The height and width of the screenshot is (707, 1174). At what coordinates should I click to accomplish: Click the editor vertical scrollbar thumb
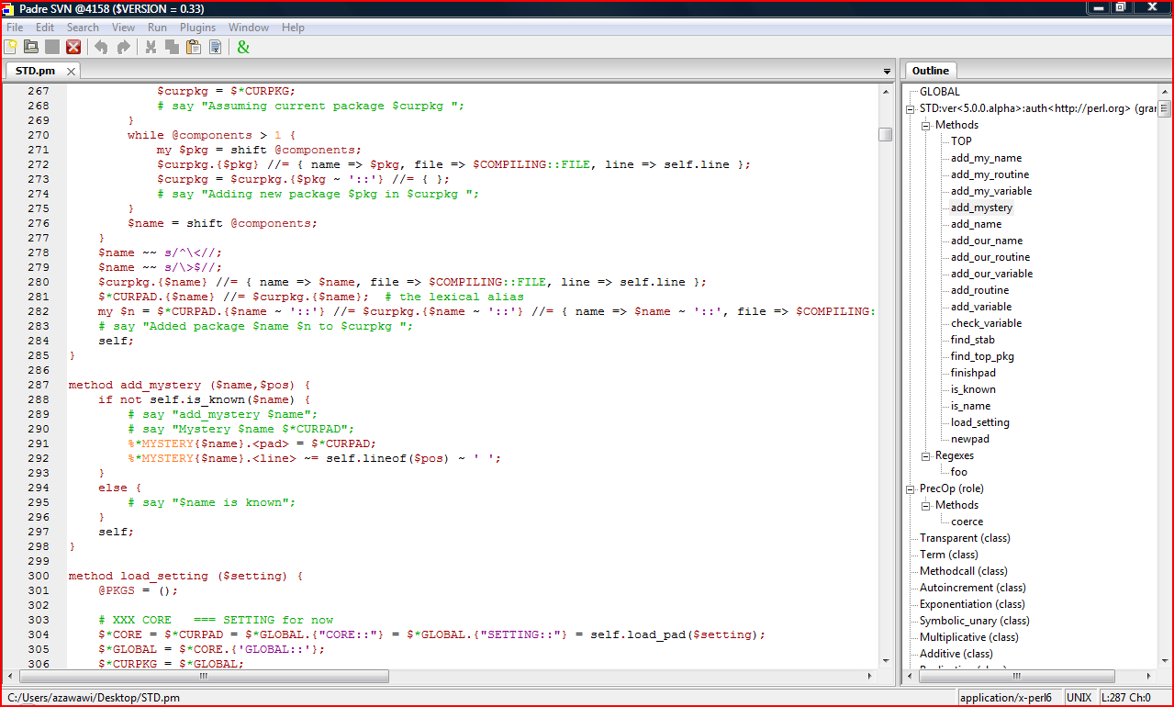click(885, 134)
